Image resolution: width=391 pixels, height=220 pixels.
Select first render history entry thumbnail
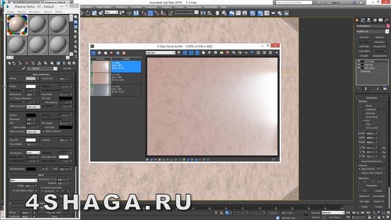click(101, 67)
